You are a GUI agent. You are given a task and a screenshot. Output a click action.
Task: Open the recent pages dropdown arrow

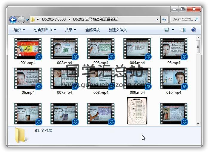[27, 20]
